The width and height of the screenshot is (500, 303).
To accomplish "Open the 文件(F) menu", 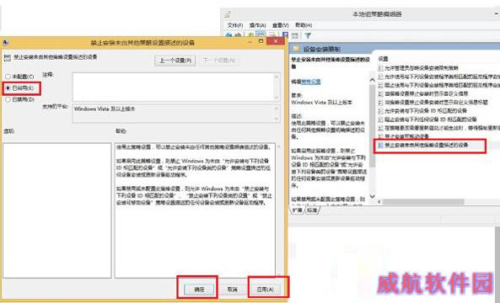I will [x=235, y=25].
